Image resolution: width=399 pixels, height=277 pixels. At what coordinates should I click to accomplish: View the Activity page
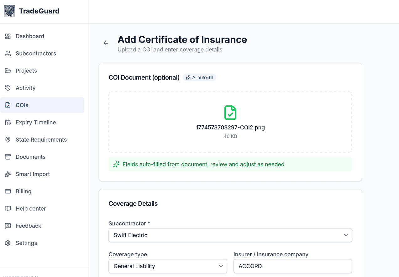pos(42,88)
